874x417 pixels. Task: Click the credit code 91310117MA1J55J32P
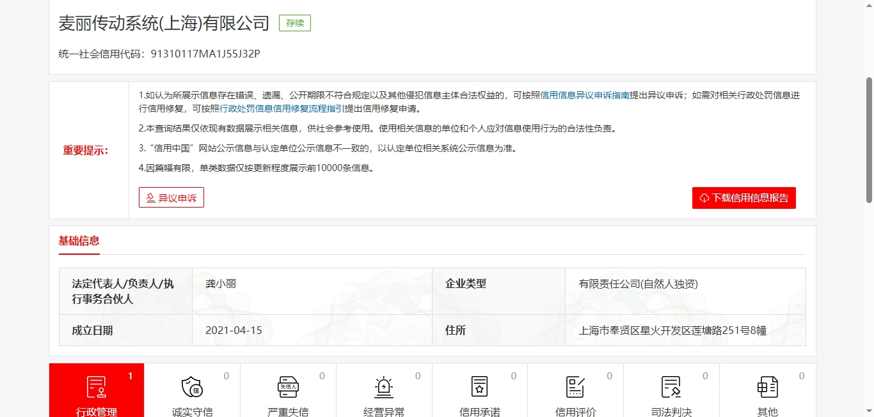point(205,54)
